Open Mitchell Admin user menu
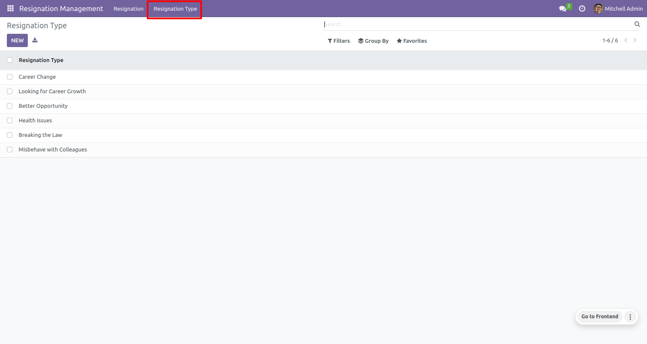This screenshot has height=344, width=647. coord(618,9)
